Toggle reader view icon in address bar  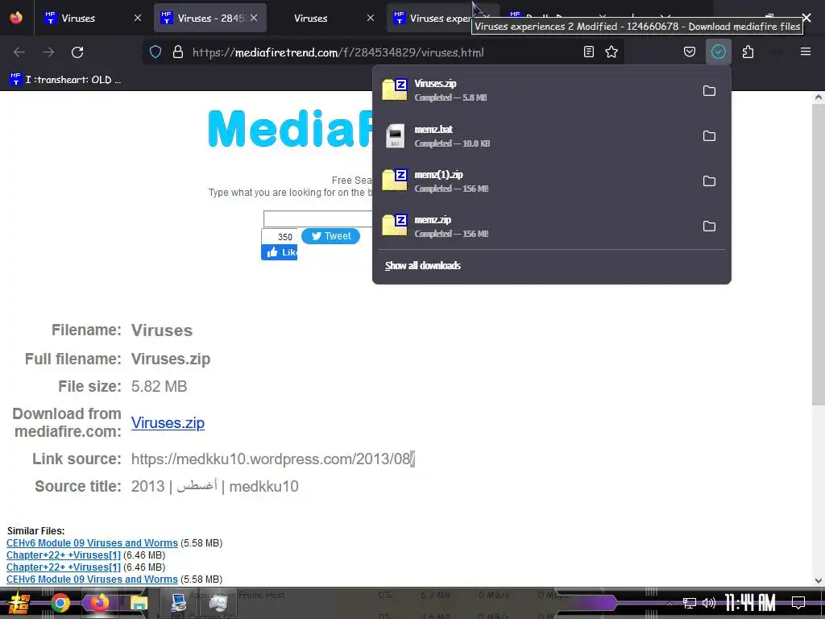(x=589, y=52)
